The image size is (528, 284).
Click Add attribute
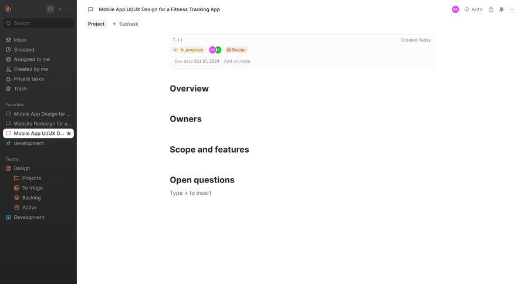click(237, 61)
